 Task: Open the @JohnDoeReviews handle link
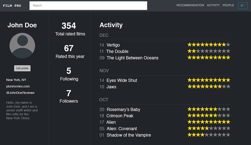[20, 93]
